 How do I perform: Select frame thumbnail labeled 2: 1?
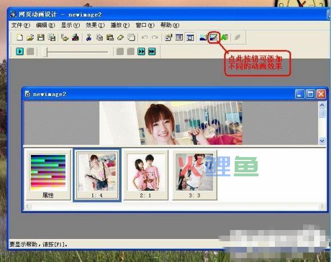click(146, 175)
